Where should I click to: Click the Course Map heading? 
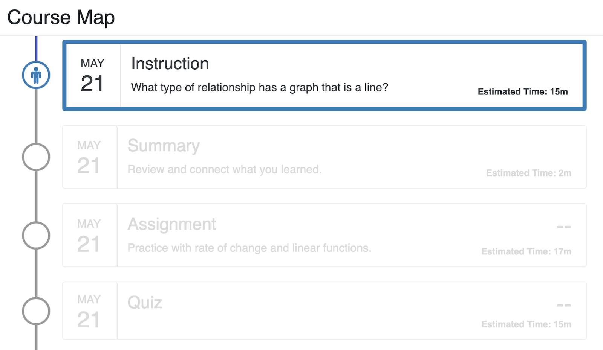tap(61, 17)
